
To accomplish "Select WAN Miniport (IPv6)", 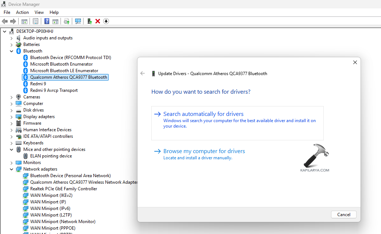I will pyautogui.click(x=50, y=208).
